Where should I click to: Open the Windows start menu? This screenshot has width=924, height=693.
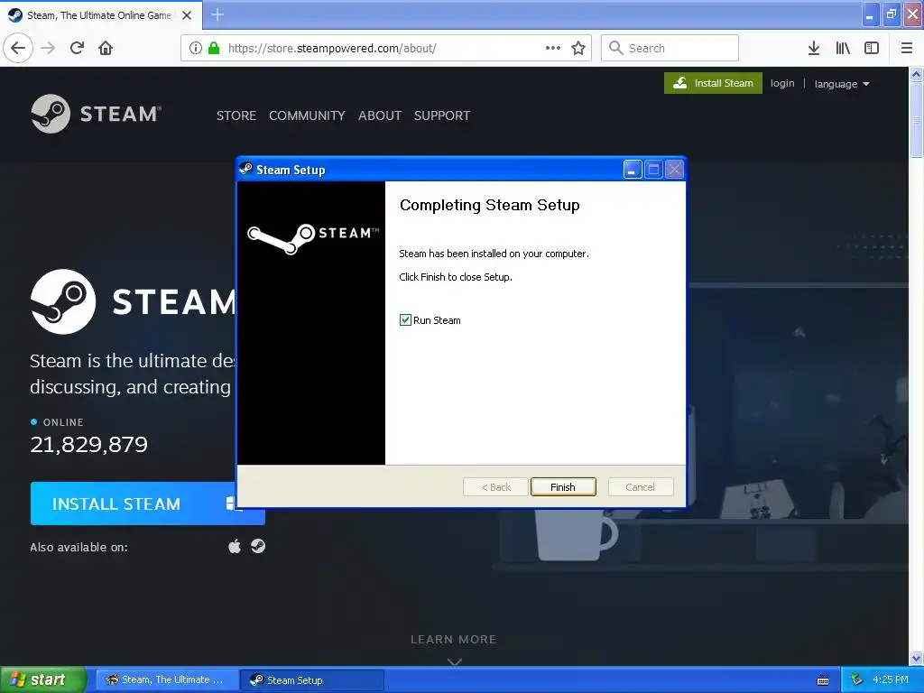(x=43, y=679)
